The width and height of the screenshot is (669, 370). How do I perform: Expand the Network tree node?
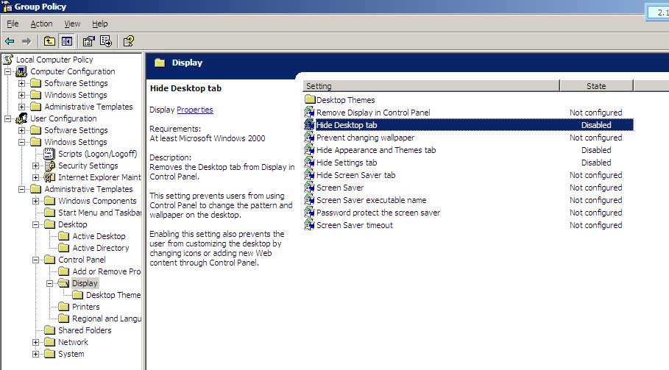36,342
